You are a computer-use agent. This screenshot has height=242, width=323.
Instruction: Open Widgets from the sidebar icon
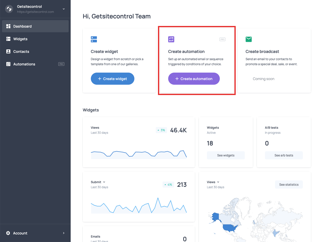(8, 39)
